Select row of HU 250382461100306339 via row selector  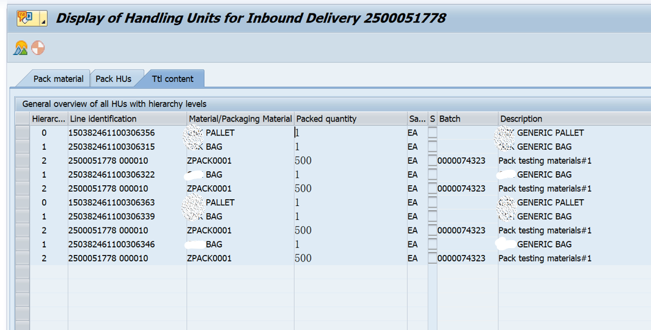click(23, 216)
